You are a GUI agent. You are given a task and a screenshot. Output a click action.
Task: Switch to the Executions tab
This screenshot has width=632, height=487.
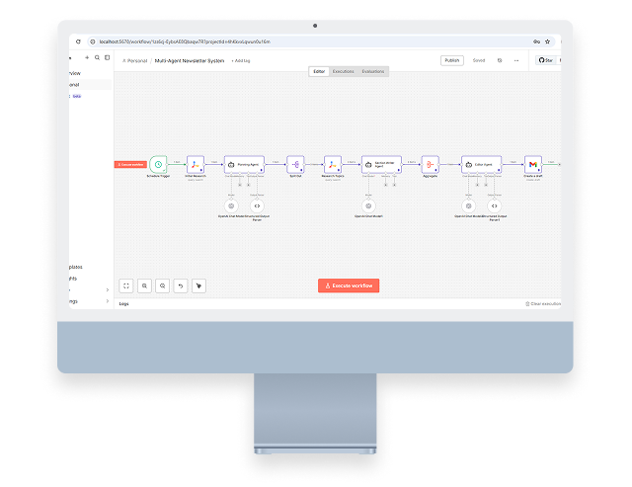point(343,71)
